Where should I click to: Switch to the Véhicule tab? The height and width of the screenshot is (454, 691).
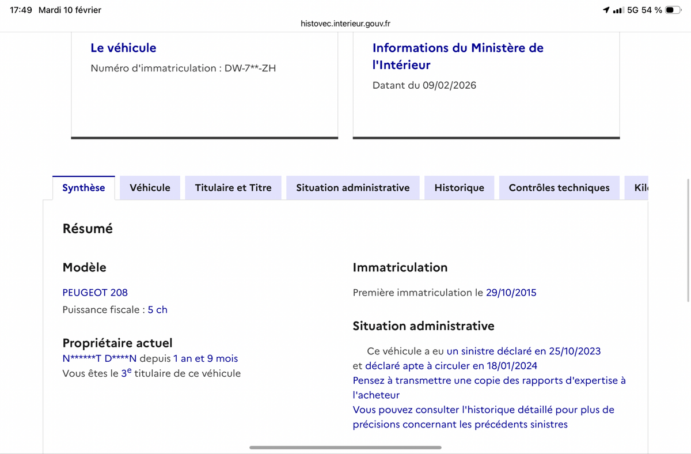coord(150,188)
